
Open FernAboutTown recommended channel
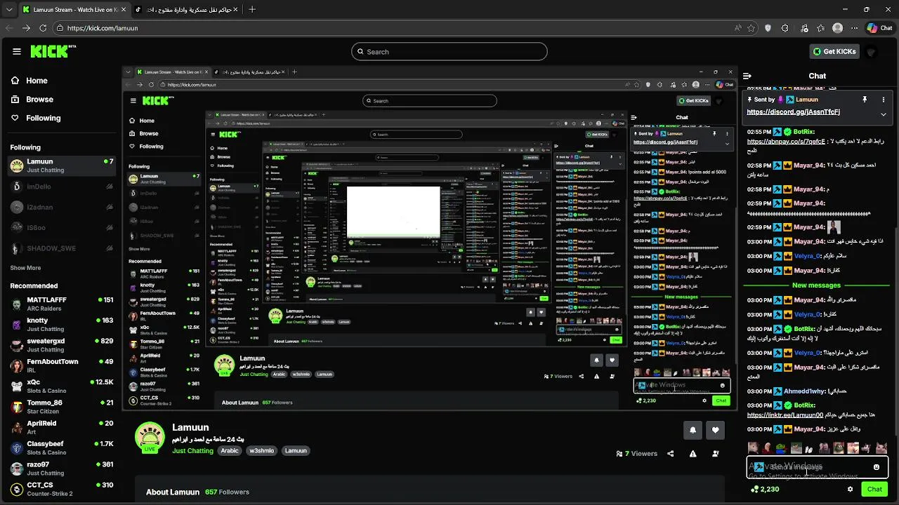click(x=61, y=365)
